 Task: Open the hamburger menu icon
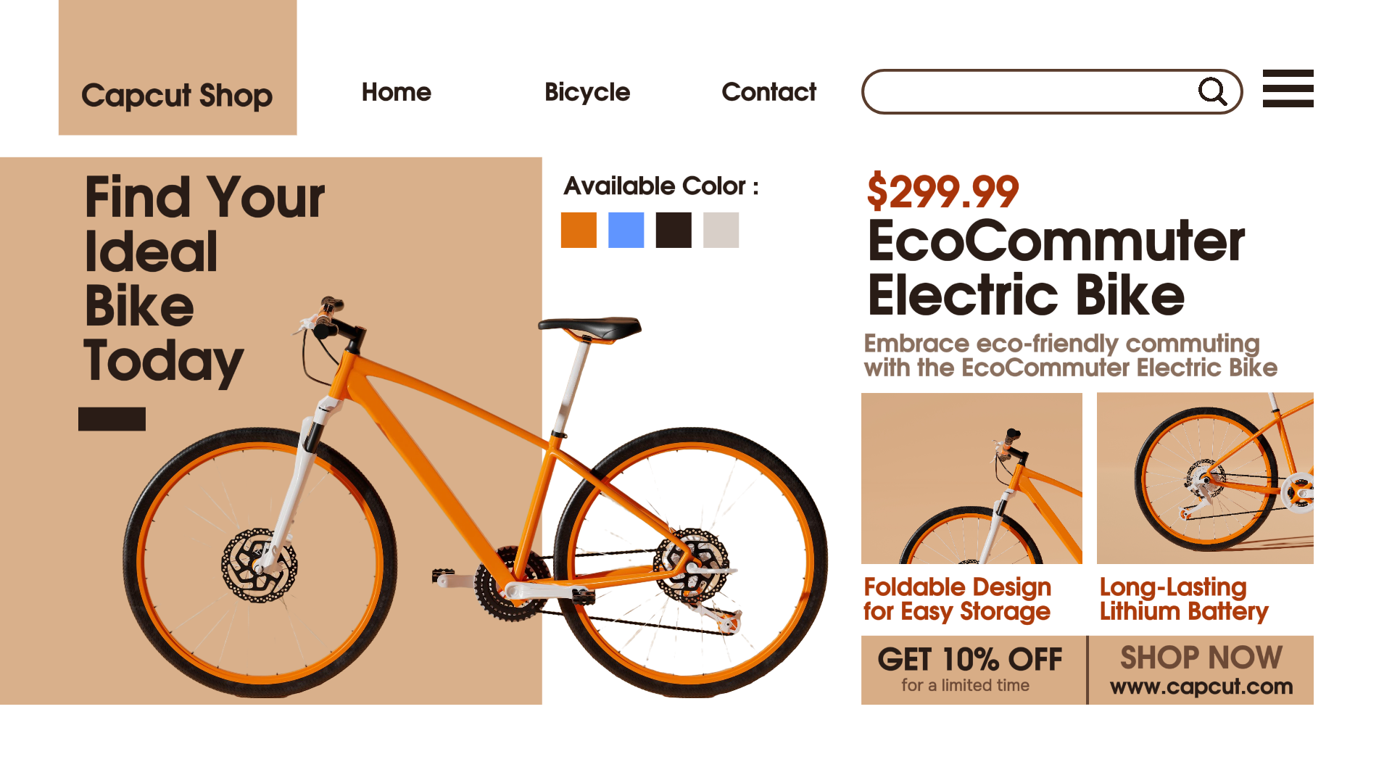pyautogui.click(x=1288, y=88)
